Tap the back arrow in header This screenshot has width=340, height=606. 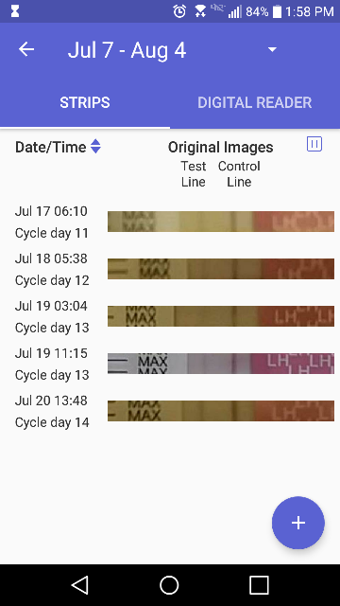(x=26, y=49)
